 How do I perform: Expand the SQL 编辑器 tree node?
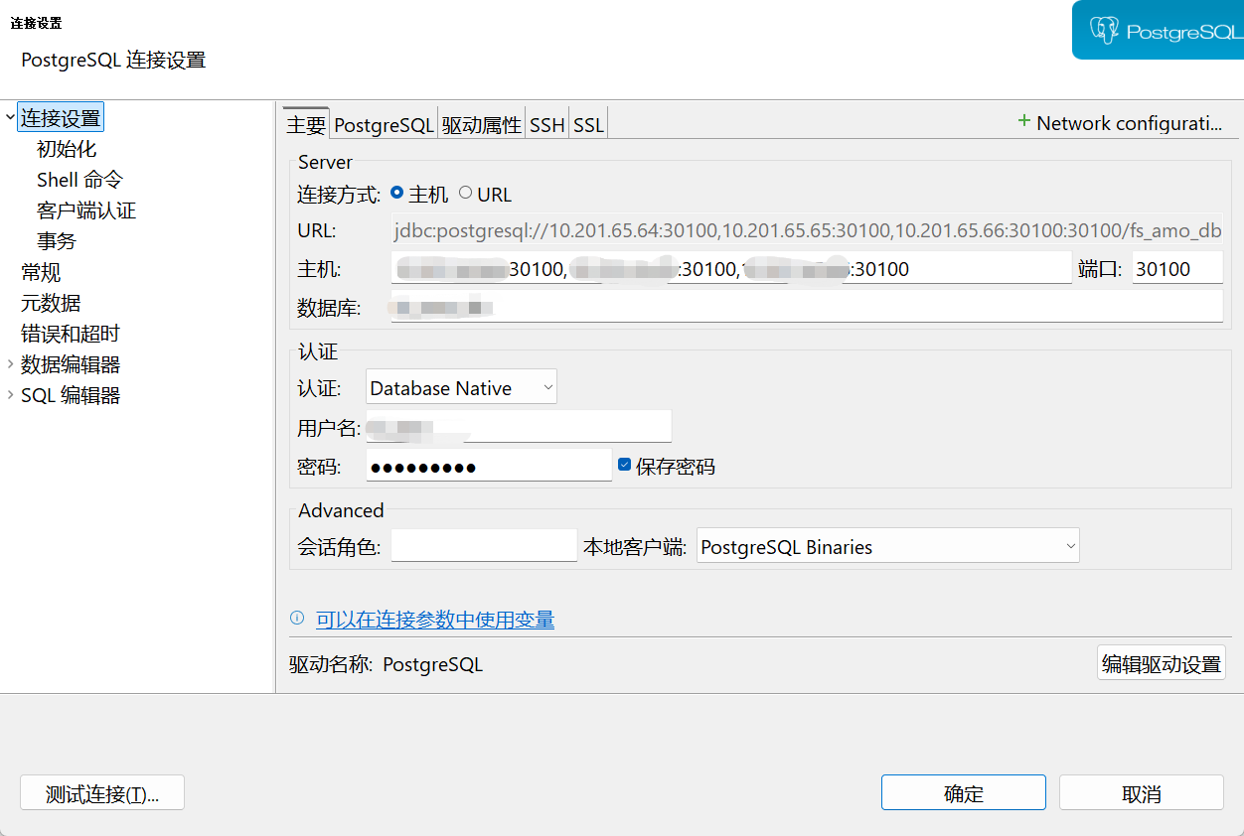[x=10, y=395]
